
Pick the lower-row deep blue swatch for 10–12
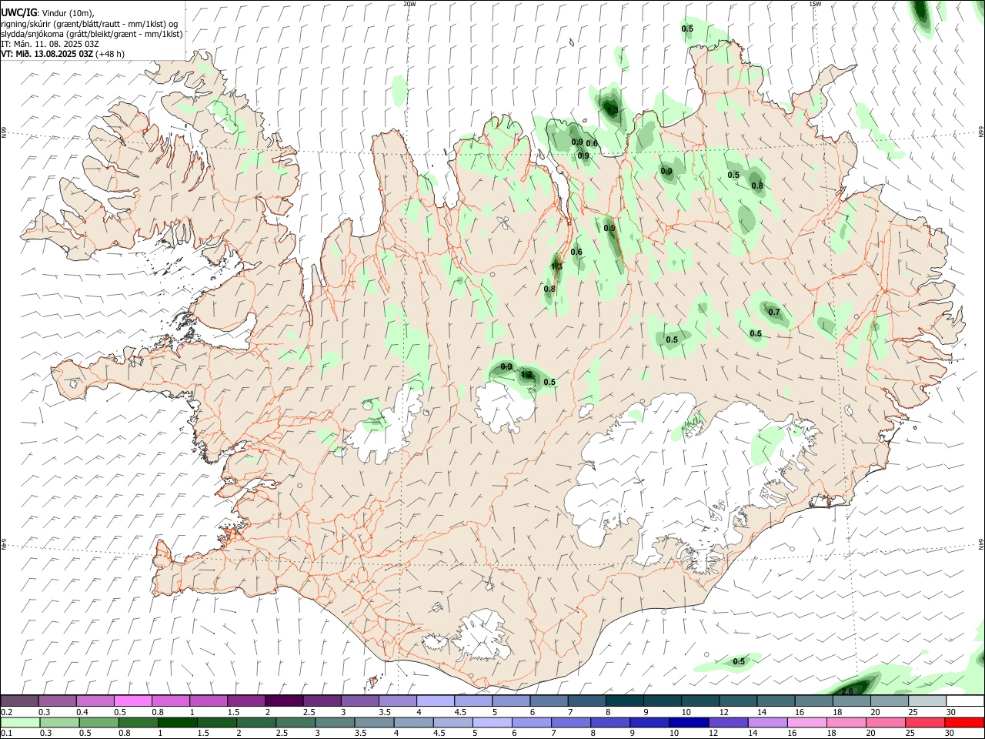(689, 722)
